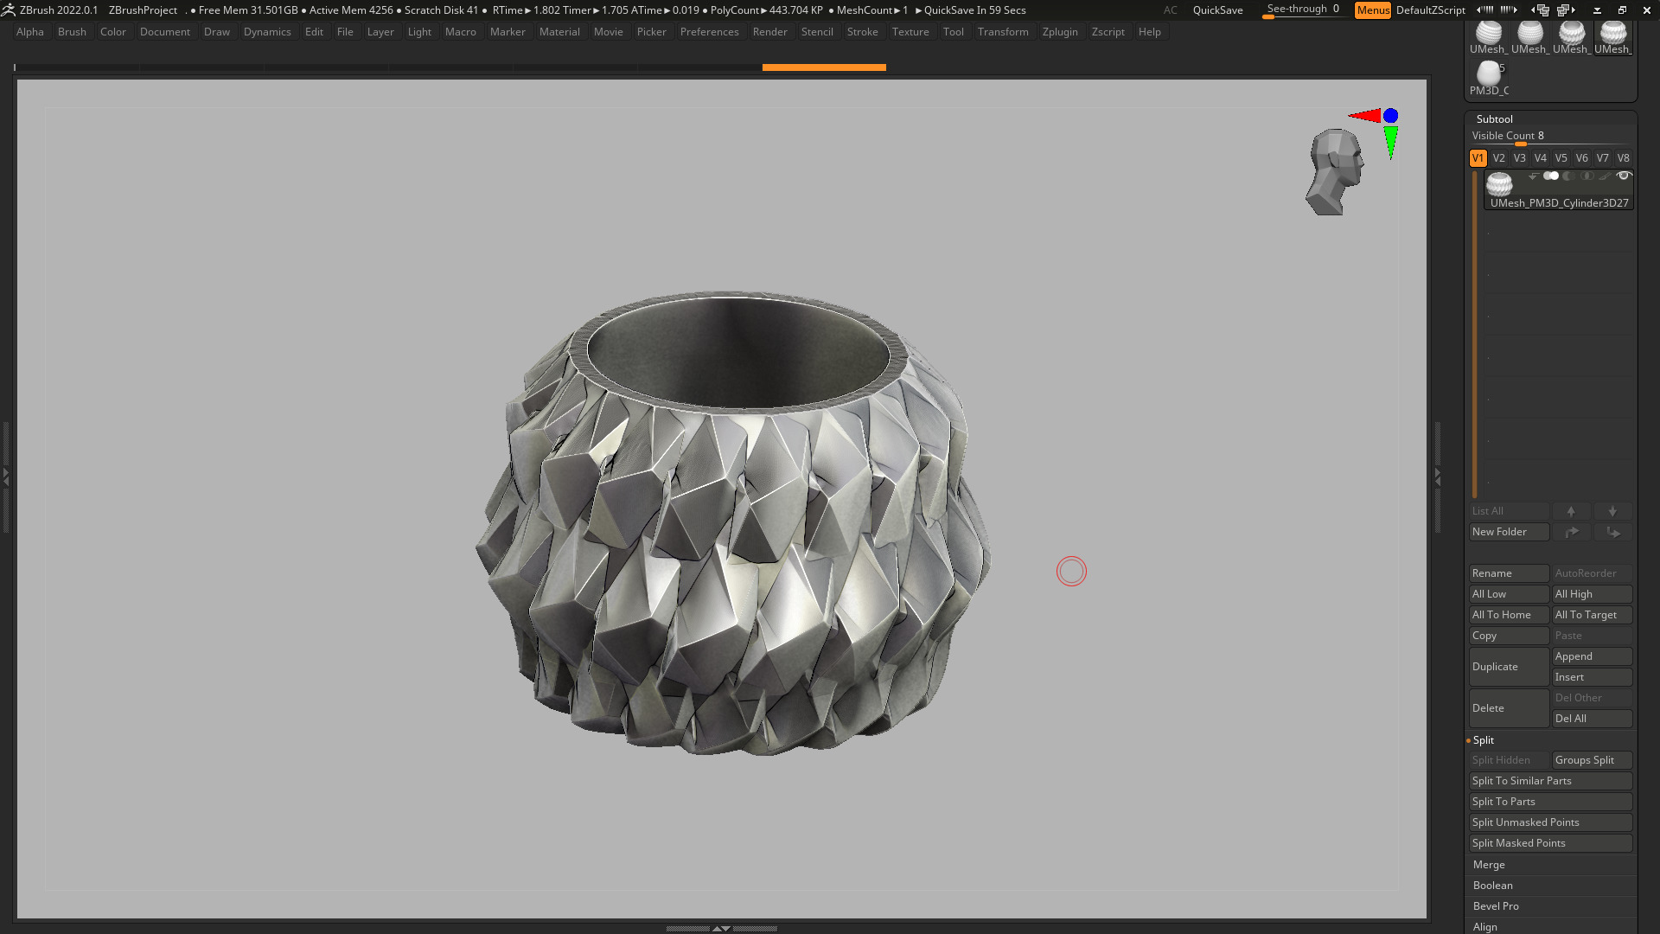
Task: Toggle subtool intersection boolean mode icon
Action: coord(1587,176)
